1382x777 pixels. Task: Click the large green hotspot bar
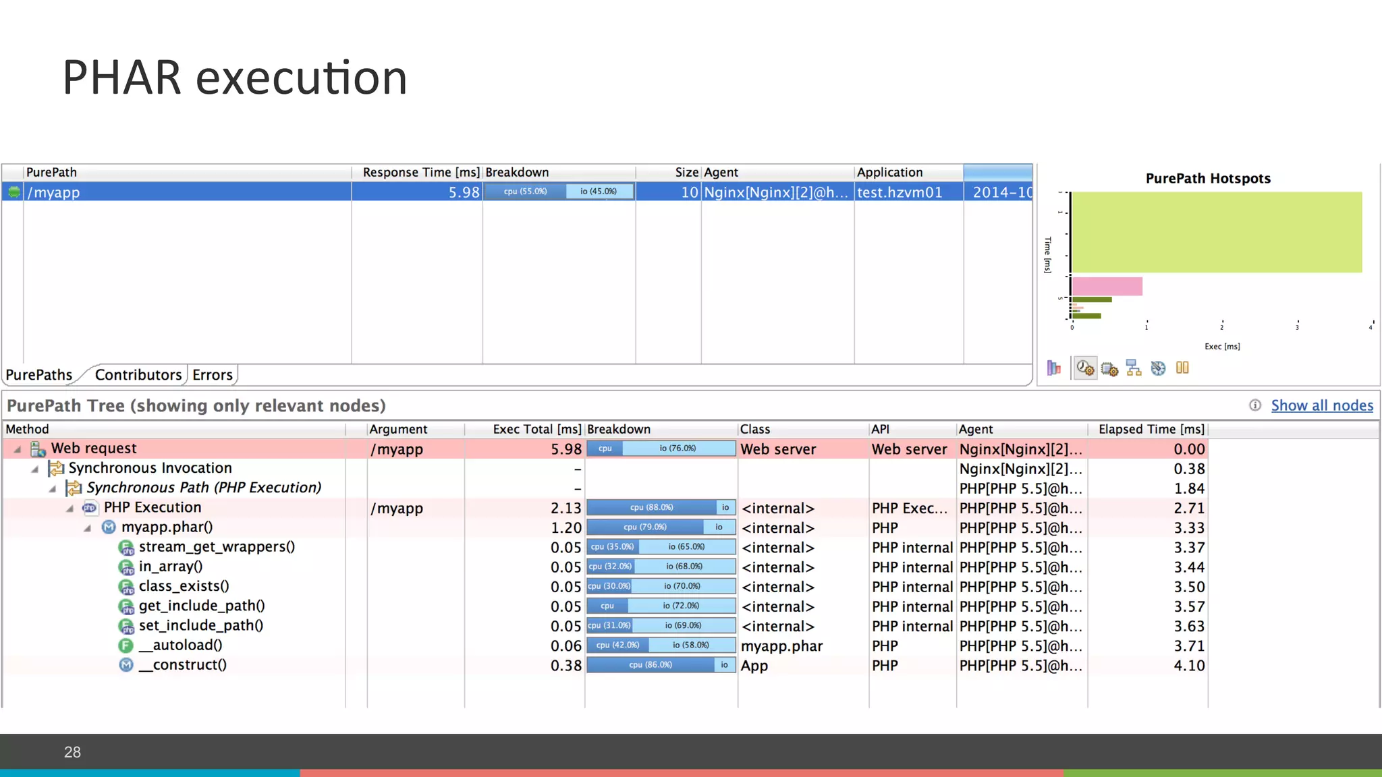(x=1216, y=232)
